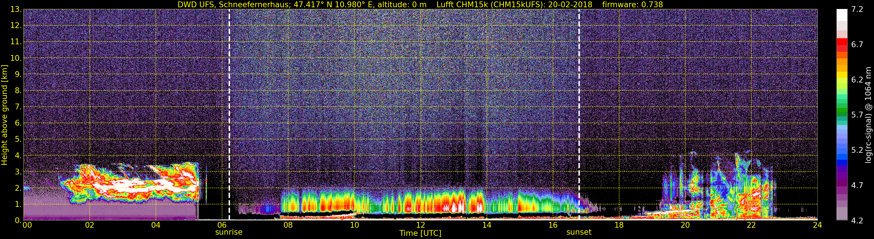Click the x-axis tick label '06'
The height and width of the screenshot is (239, 874).
click(x=222, y=225)
